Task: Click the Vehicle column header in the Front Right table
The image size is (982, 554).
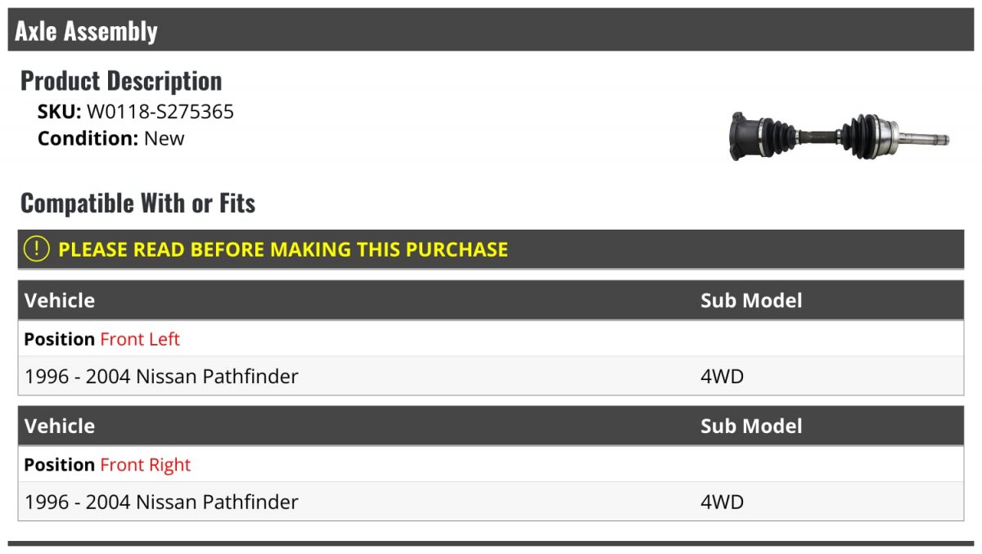Action: click(x=60, y=427)
